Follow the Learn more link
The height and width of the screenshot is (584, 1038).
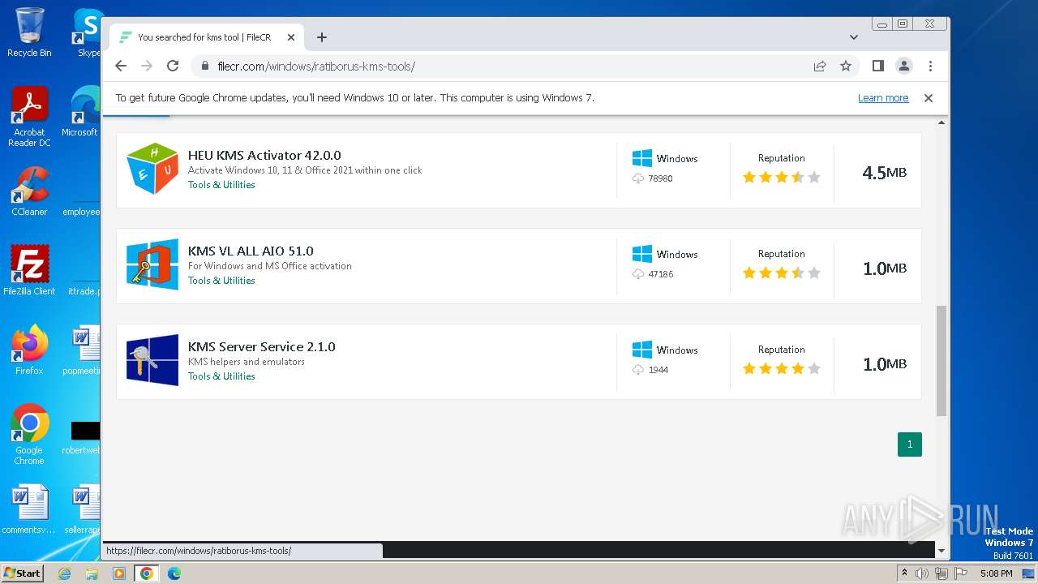tap(883, 98)
